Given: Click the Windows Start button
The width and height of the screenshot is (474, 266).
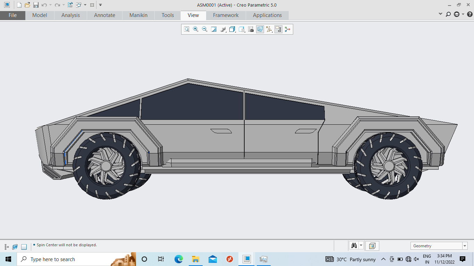Looking at the screenshot, I should point(8,259).
